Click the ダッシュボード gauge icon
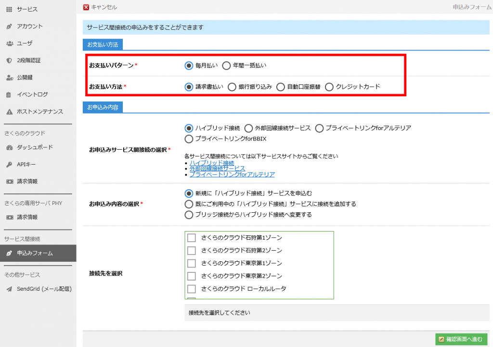The image size is (493, 347). point(10,147)
